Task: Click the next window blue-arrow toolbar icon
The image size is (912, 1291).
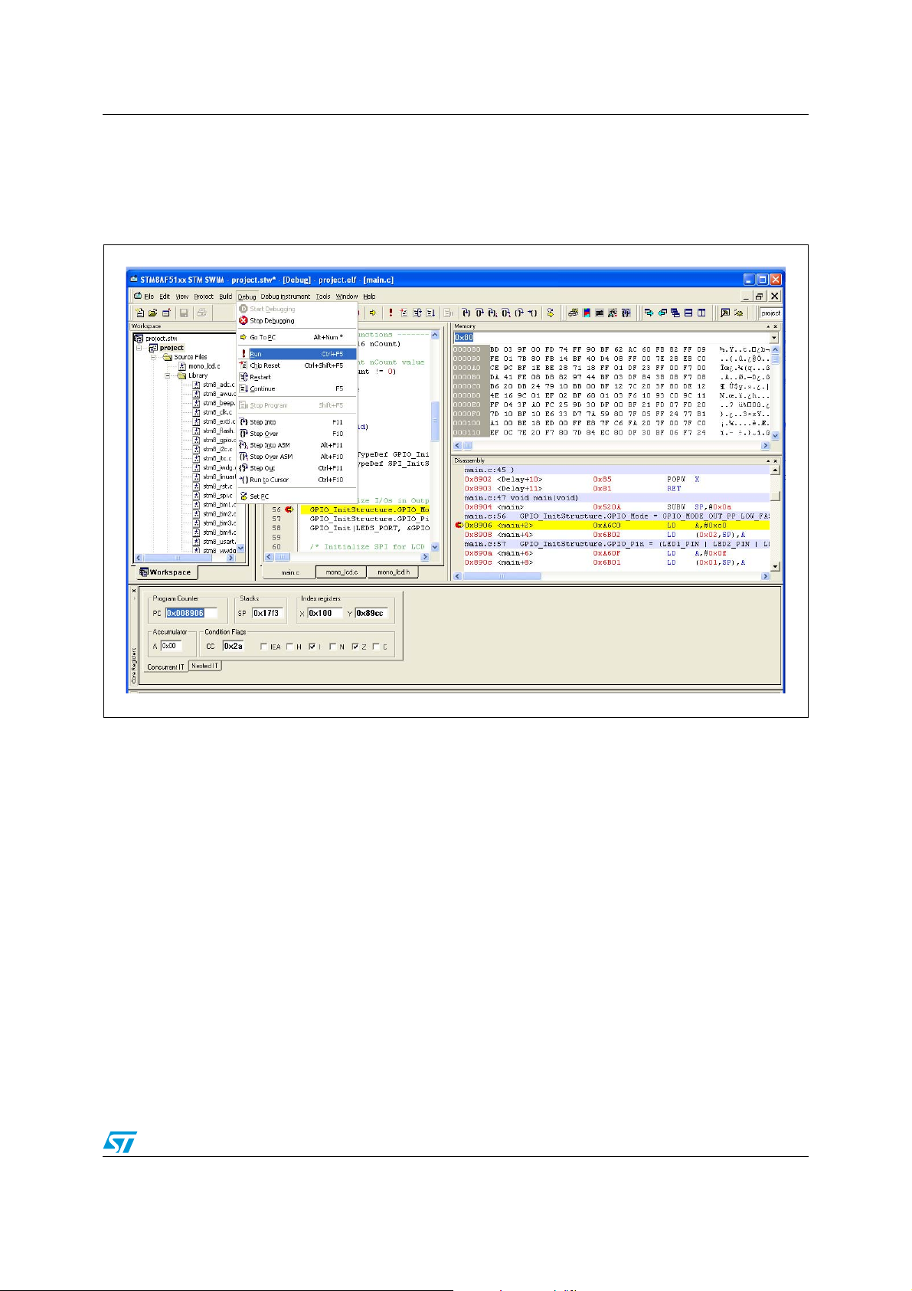Action: point(649,313)
